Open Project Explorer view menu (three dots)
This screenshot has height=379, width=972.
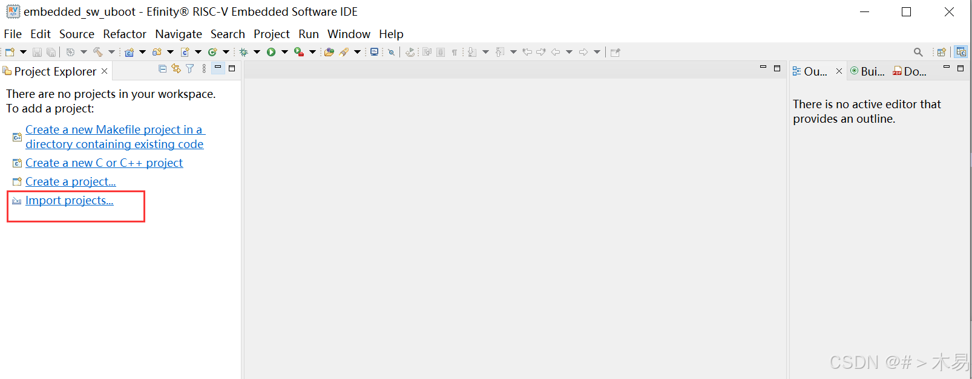click(x=204, y=68)
